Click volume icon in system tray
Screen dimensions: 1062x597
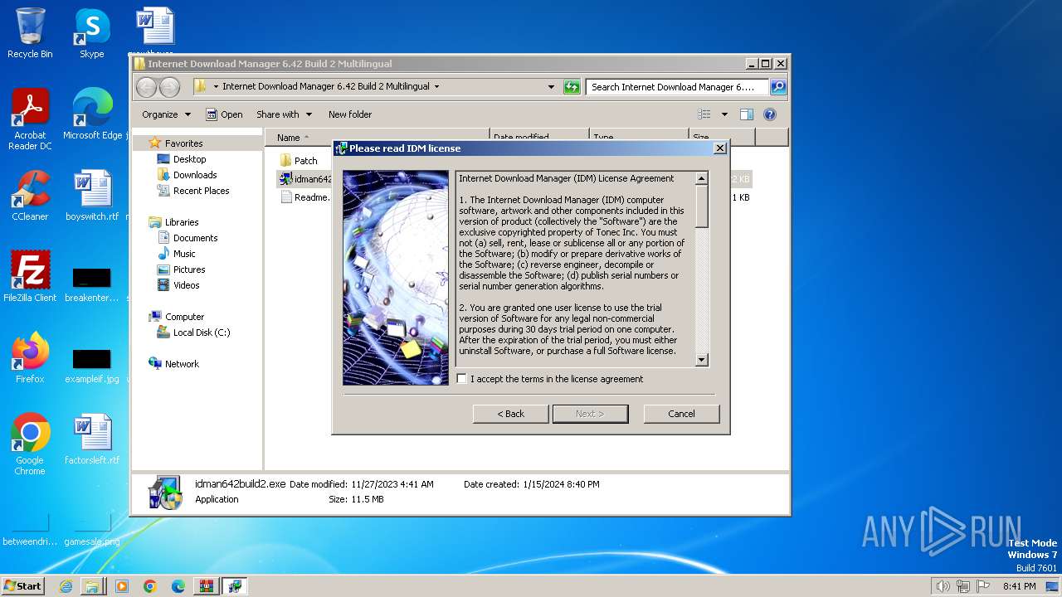pos(943,586)
